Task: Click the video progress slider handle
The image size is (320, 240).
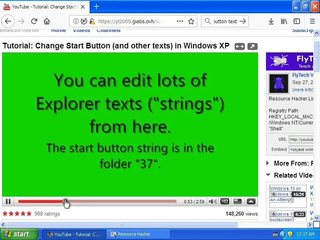Action: coord(65,201)
